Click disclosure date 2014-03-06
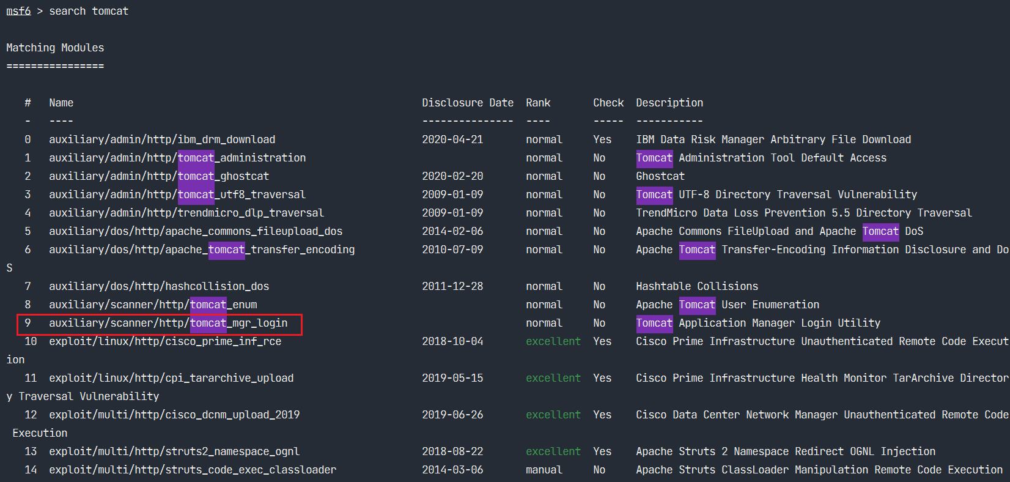 [x=452, y=470]
